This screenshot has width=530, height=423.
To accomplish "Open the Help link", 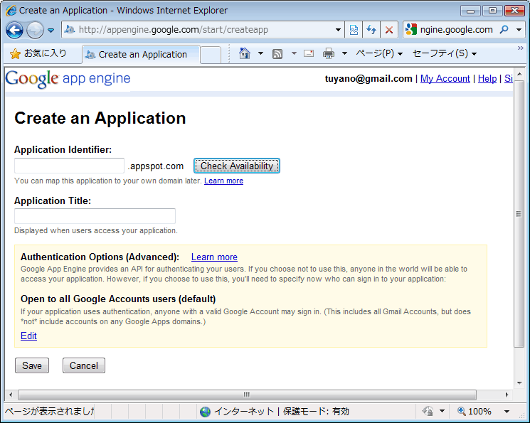I will 487,79.
